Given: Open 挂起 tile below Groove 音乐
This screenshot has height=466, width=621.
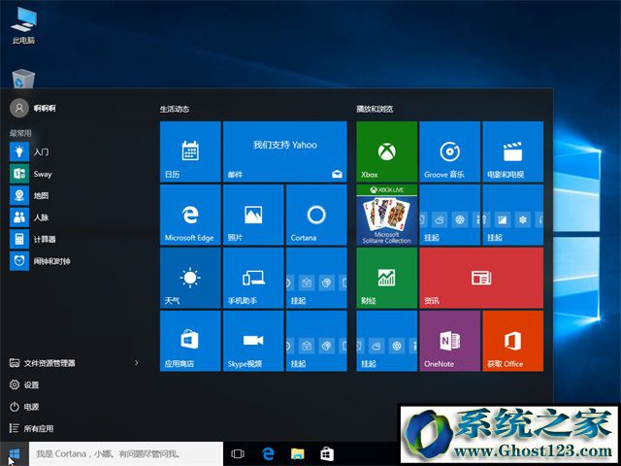Looking at the screenshot, I should 450,215.
